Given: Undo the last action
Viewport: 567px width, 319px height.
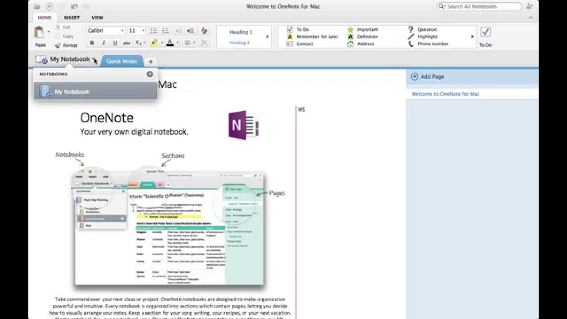Looking at the screenshot, I should click(x=74, y=7).
